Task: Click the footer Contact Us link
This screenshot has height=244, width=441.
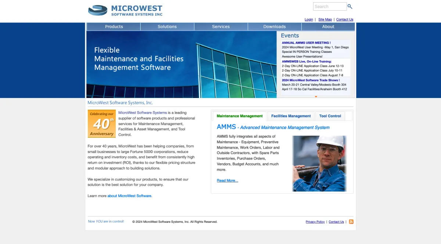Action: click(336, 222)
